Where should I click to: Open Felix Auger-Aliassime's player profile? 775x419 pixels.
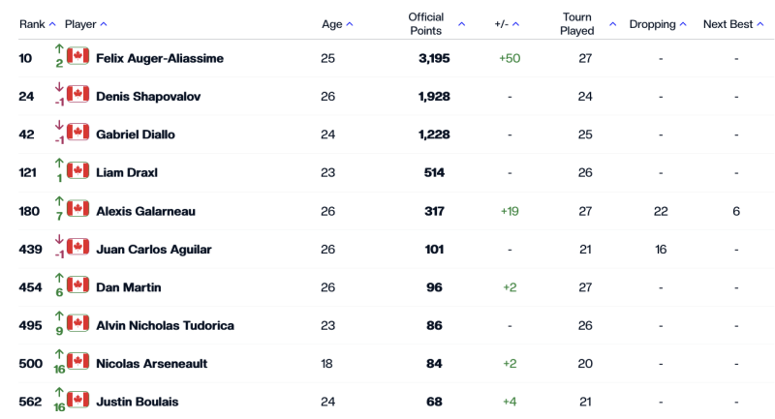(x=160, y=59)
